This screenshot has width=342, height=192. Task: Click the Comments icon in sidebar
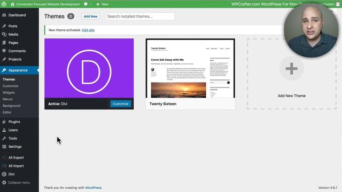point(4,51)
